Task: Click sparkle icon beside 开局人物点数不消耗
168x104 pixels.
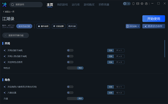Action: (5, 56)
